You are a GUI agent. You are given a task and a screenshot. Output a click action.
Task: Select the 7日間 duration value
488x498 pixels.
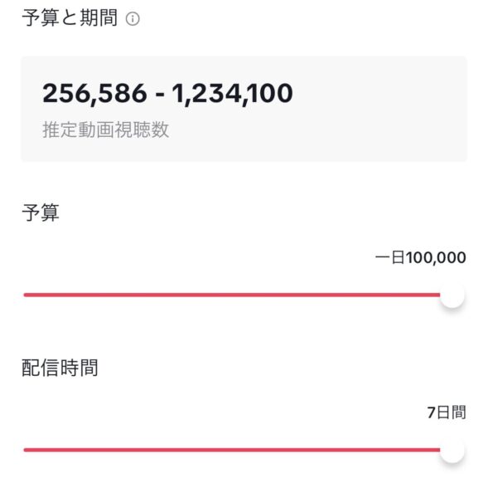[447, 413]
